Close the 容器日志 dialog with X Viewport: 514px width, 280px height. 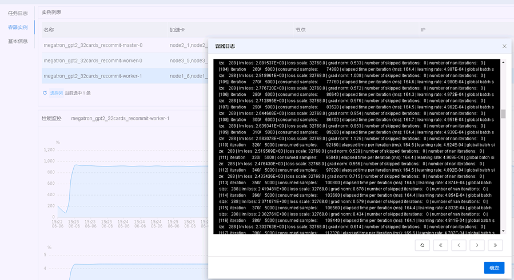tap(504, 46)
